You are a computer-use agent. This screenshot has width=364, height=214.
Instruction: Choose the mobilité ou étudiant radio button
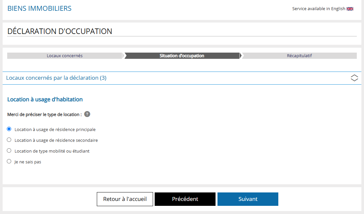click(x=9, y=151)
